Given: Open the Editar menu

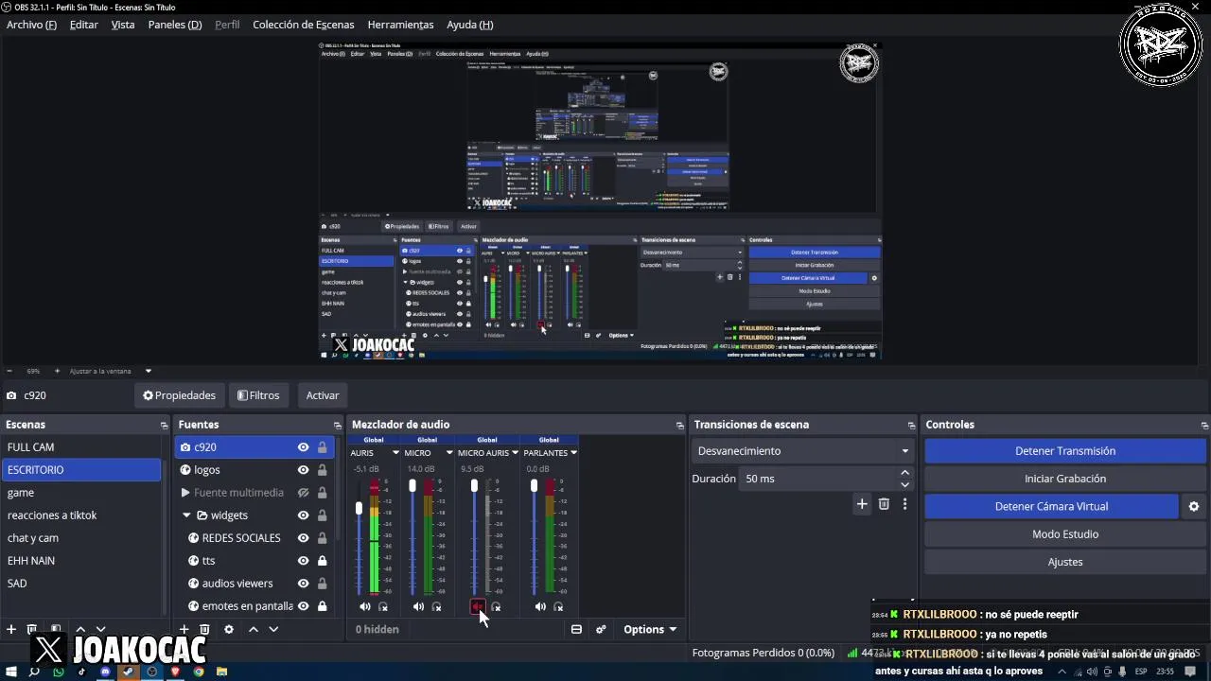Looking at the screenshot, I should tap(83, 25).
